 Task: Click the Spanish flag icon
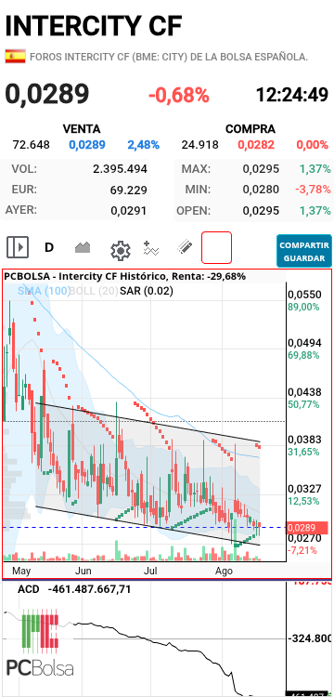point(15,57)
